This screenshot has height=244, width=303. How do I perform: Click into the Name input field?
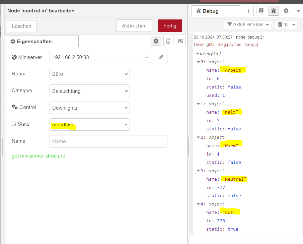click(x=108, y=141)
